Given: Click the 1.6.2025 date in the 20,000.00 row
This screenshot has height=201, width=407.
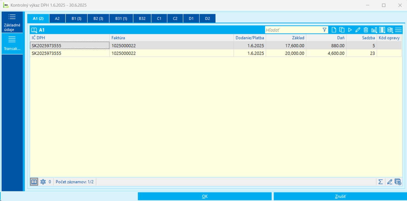Looking at the screenshot, I should point(250,53).
